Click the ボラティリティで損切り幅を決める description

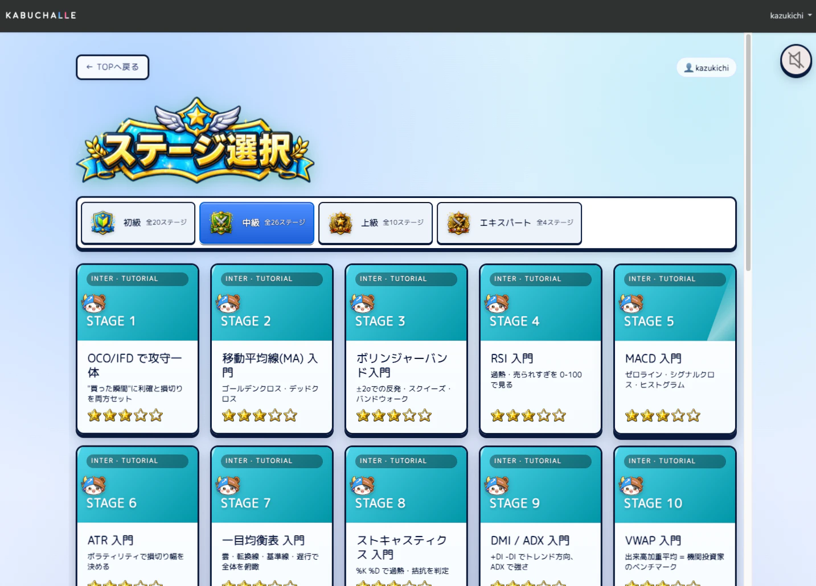(x=136, y=562)
